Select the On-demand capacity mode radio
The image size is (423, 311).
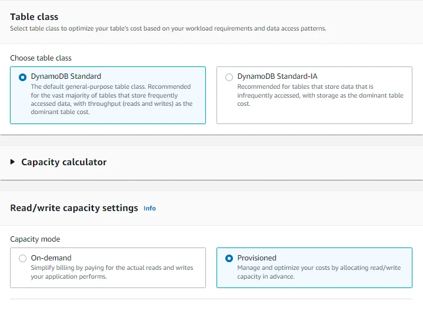click(23, 258)
